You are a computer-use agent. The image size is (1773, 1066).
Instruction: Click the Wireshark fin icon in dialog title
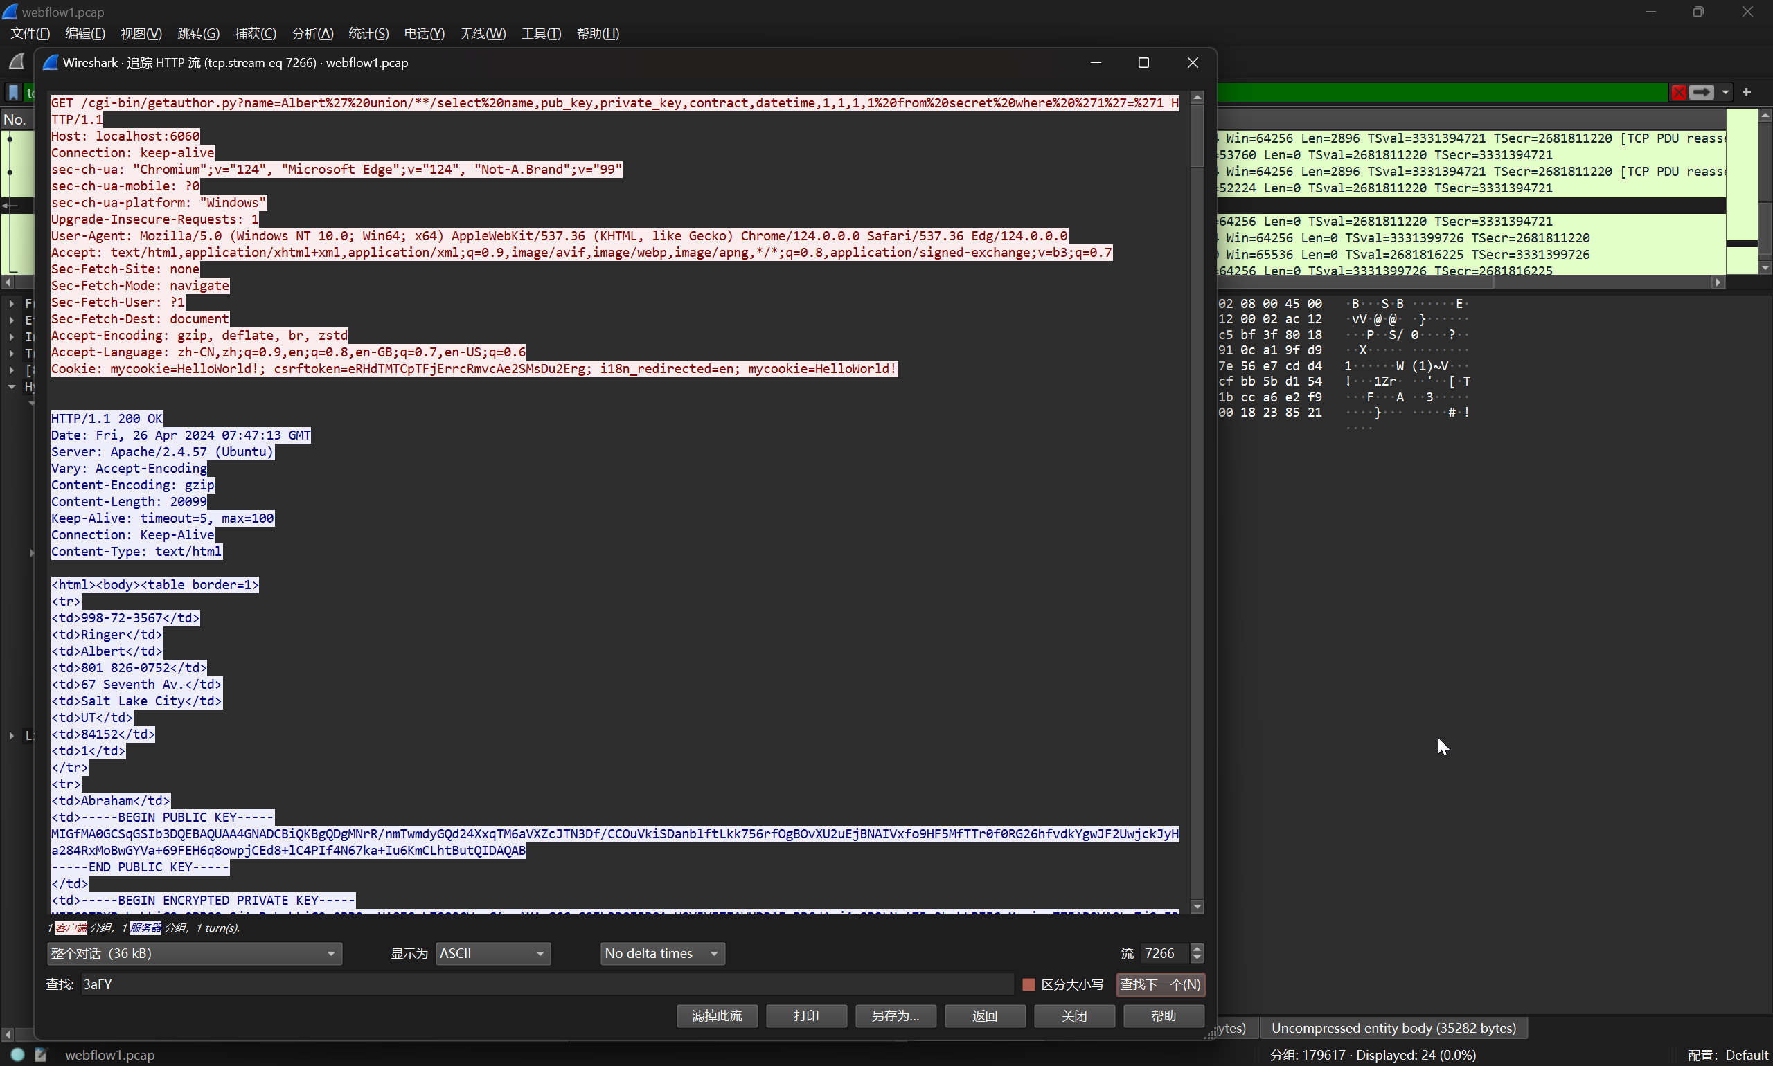point(51,63)
